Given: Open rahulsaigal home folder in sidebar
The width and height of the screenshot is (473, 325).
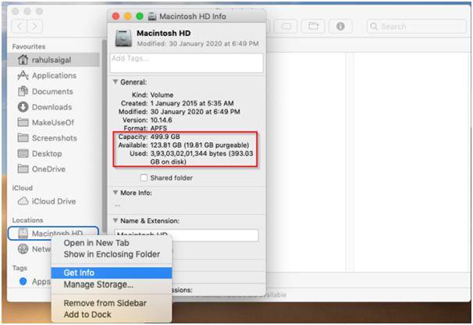Looking at the screenshot, I should click(53, 60).
